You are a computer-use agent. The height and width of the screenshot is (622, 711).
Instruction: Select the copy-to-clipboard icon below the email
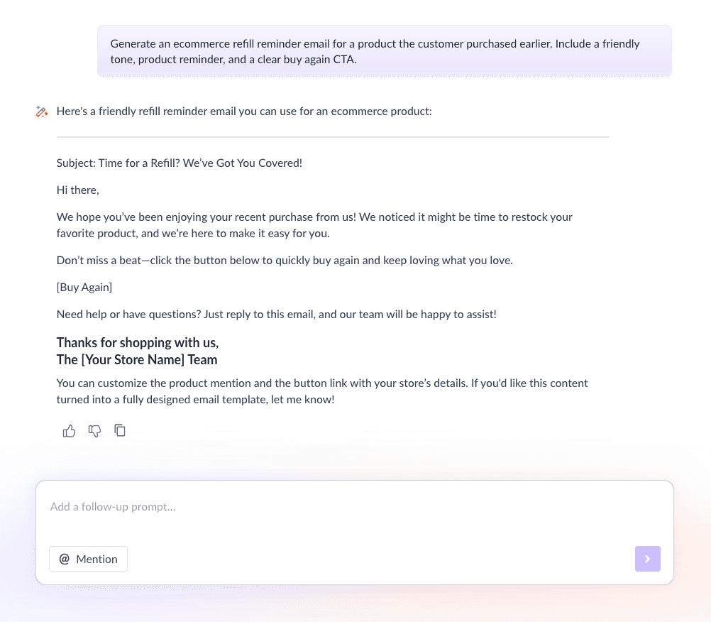[120, 430]
